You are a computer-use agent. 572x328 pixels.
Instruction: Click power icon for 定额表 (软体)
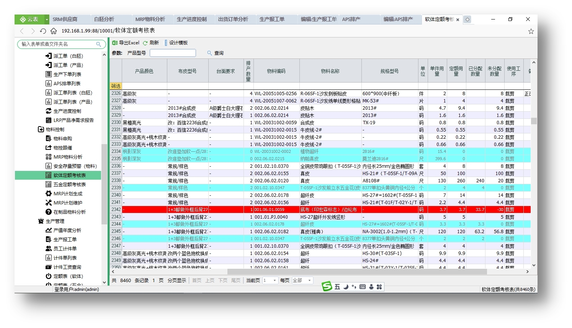tap(49, 276)
